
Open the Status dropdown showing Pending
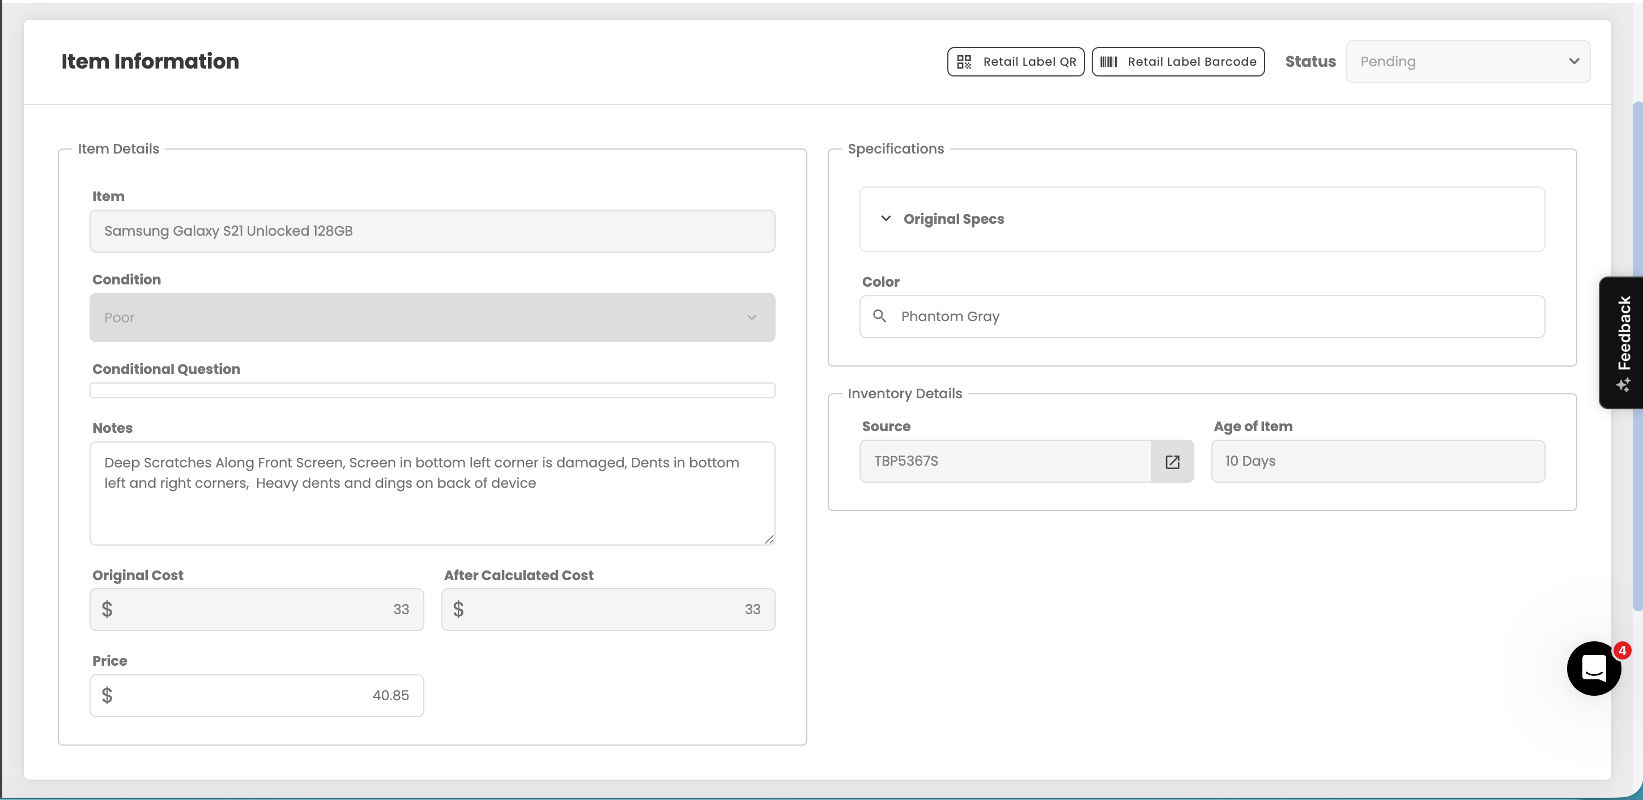(x=1467, y=61)
